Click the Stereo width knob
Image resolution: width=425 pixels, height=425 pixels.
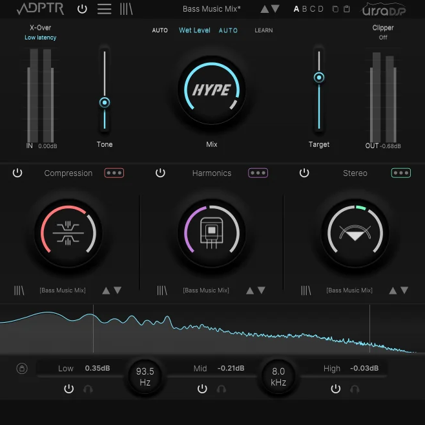pos(355,233)
